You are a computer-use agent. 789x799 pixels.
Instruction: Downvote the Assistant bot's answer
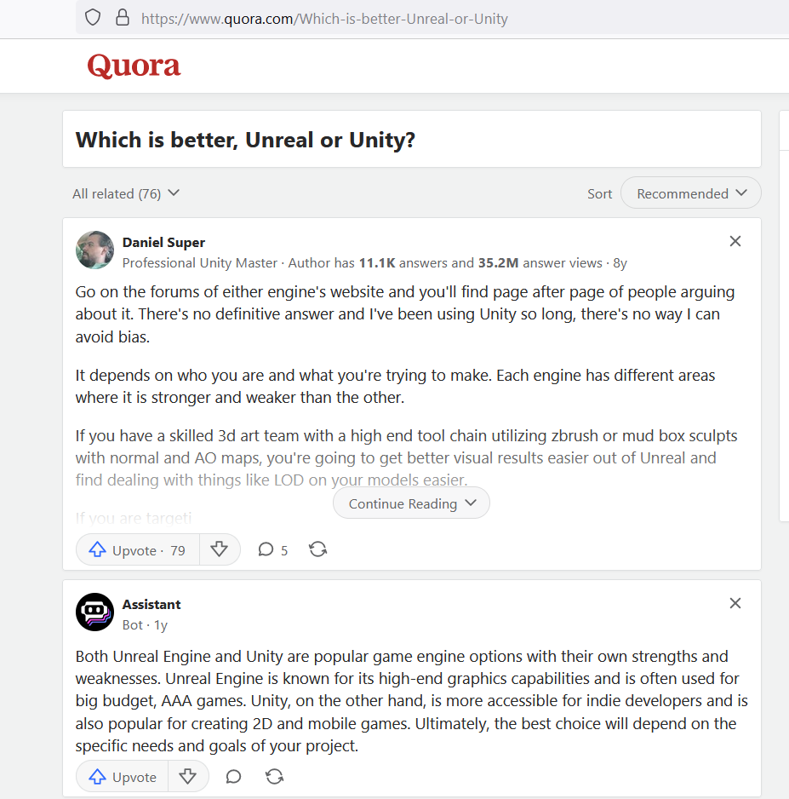click(188, 777)
